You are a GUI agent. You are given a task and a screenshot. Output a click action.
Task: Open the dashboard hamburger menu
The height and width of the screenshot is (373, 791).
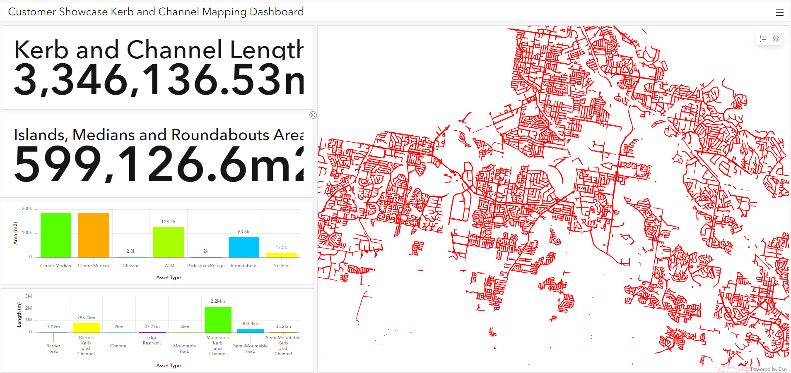[780, 12]
